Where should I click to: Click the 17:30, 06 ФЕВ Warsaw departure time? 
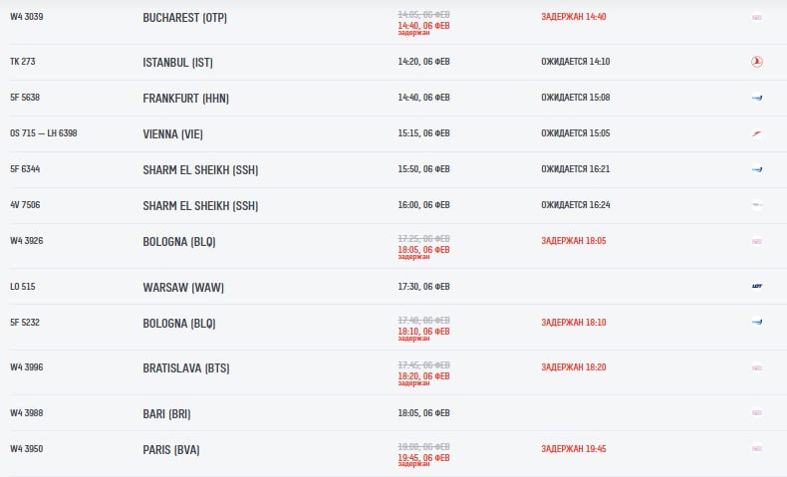(x=422, y=287)
